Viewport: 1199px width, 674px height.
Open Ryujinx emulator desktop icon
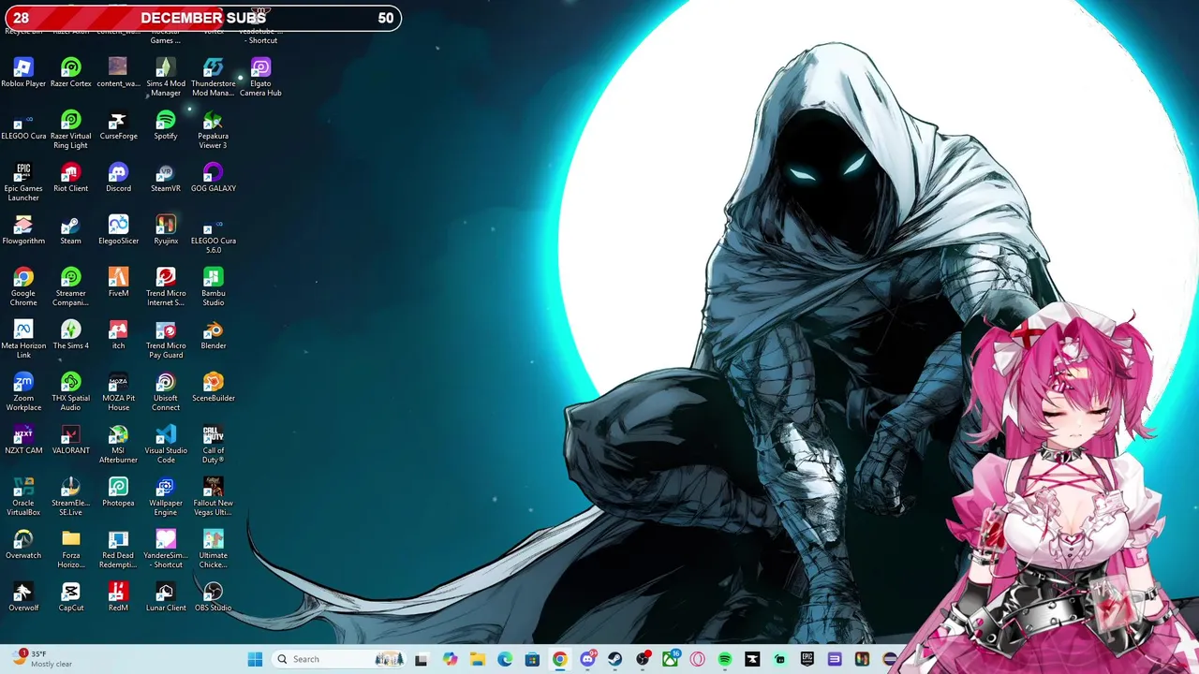166,230
